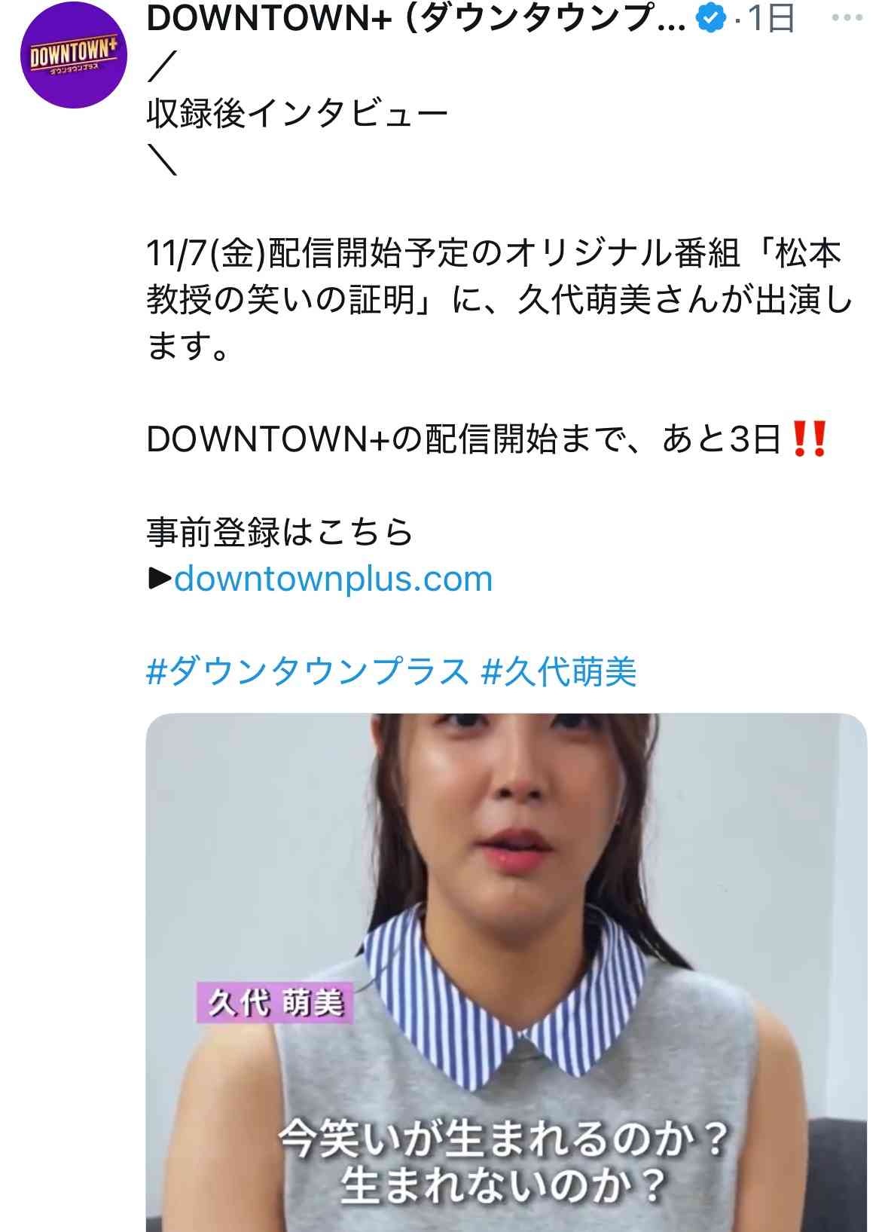Open the post via 松本教授の笑いの証明 paragraph
This screenshot has height=1232, width=888.
click(499, 300)
